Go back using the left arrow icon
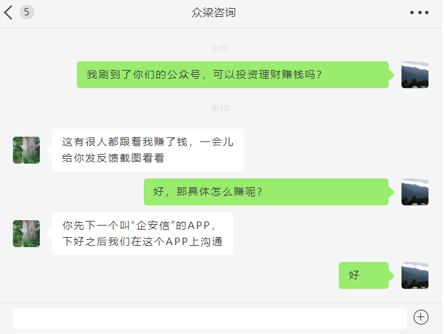Image resolution: width=444 pixels, height=334 pixels. coord(9,12)
